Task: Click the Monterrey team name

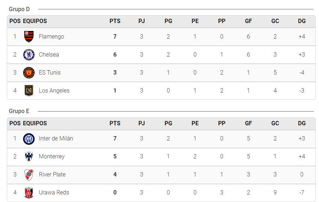Action: (x=52, y=157)
